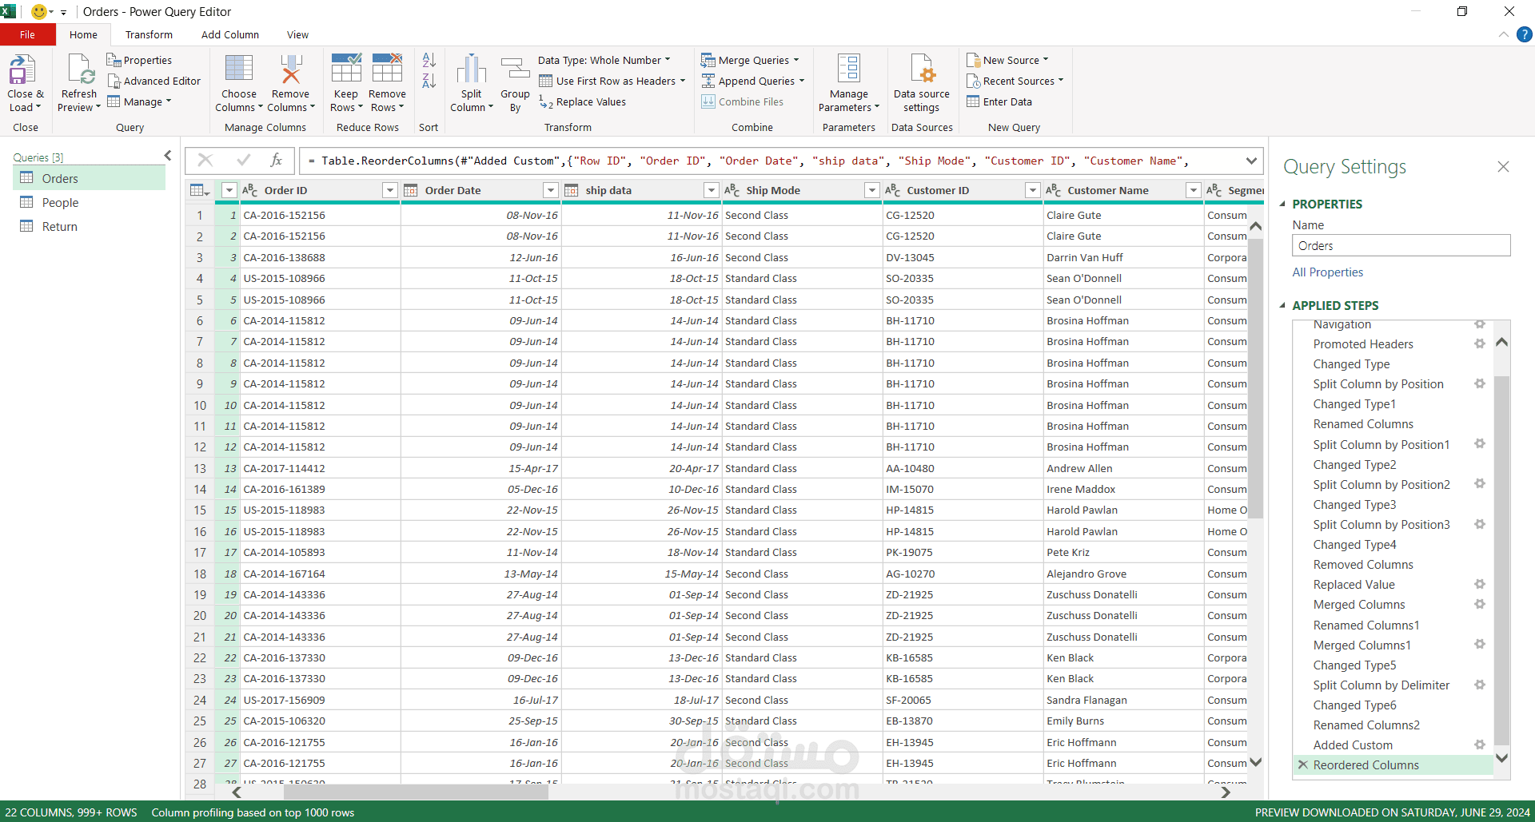Sort descending Z to A
1535x822 pixels.
429,81
